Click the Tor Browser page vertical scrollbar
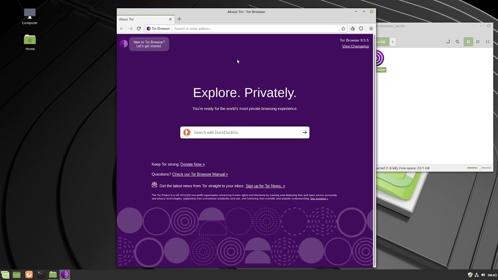Image resolution: width=498 pixels, height=280 pixels. point(375,150)
